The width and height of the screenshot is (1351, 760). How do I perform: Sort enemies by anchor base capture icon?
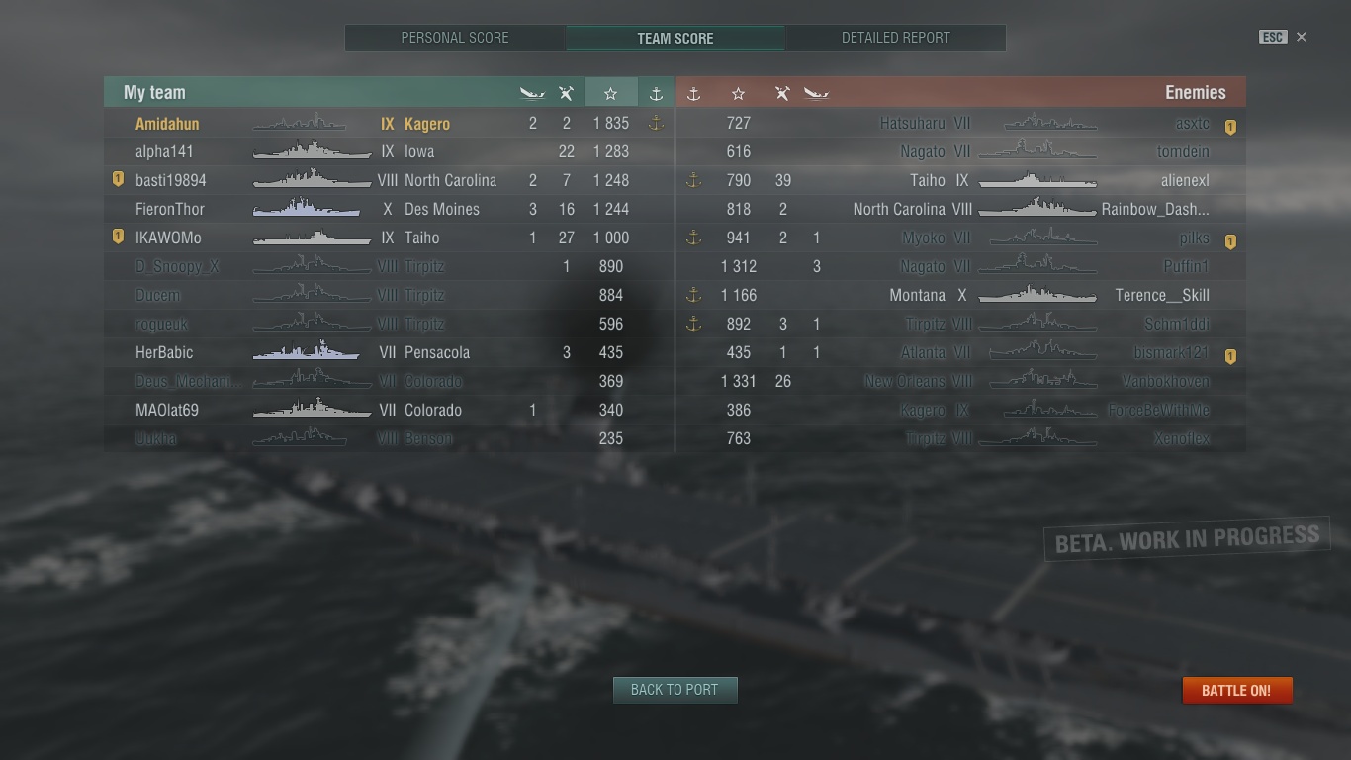(693, 93)
